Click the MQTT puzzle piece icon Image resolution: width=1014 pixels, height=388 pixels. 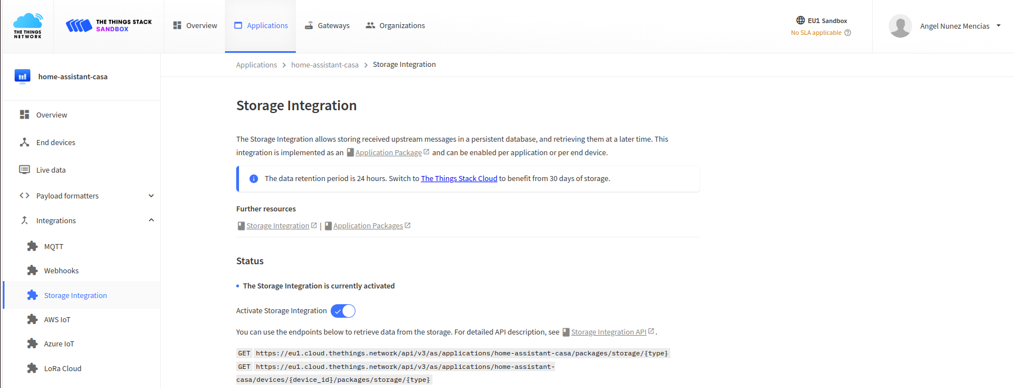coord(33,246)
